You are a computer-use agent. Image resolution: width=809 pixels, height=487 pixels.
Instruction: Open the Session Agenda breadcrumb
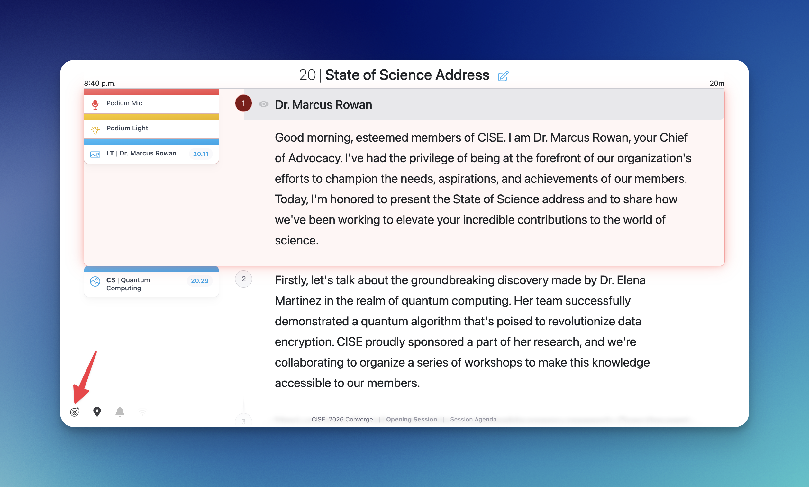point(473,419)
